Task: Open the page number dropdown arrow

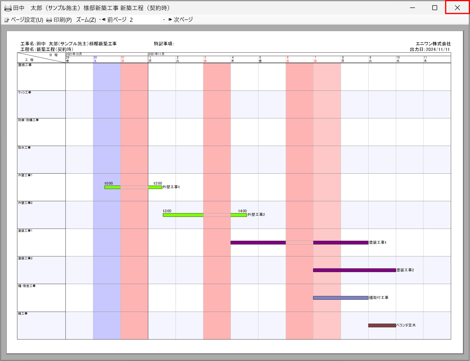Action: point(164,20)
